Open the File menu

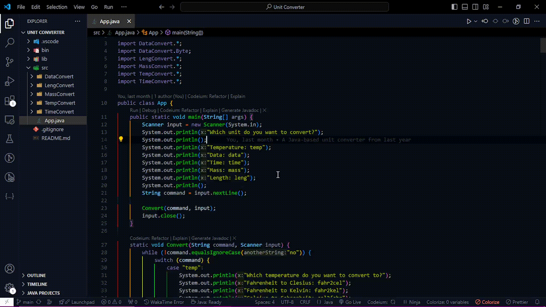[x=21, y=7]
